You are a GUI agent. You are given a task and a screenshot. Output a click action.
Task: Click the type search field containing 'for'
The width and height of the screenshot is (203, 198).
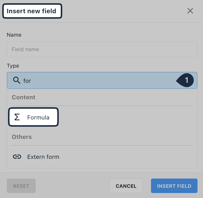[x=102, y=80]
